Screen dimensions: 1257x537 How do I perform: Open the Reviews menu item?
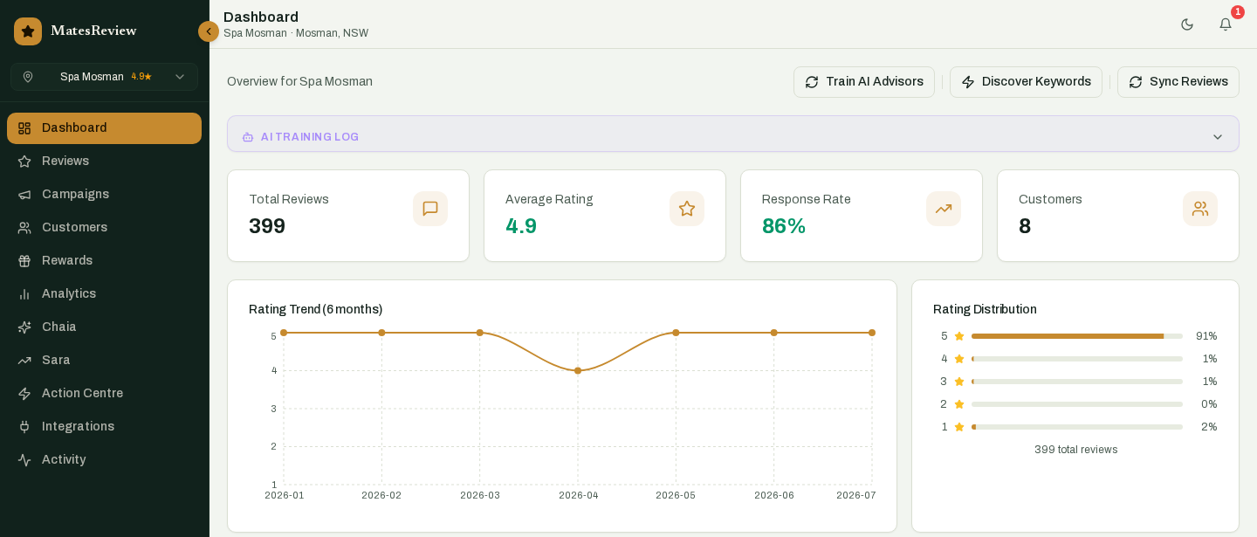[104, 162]
